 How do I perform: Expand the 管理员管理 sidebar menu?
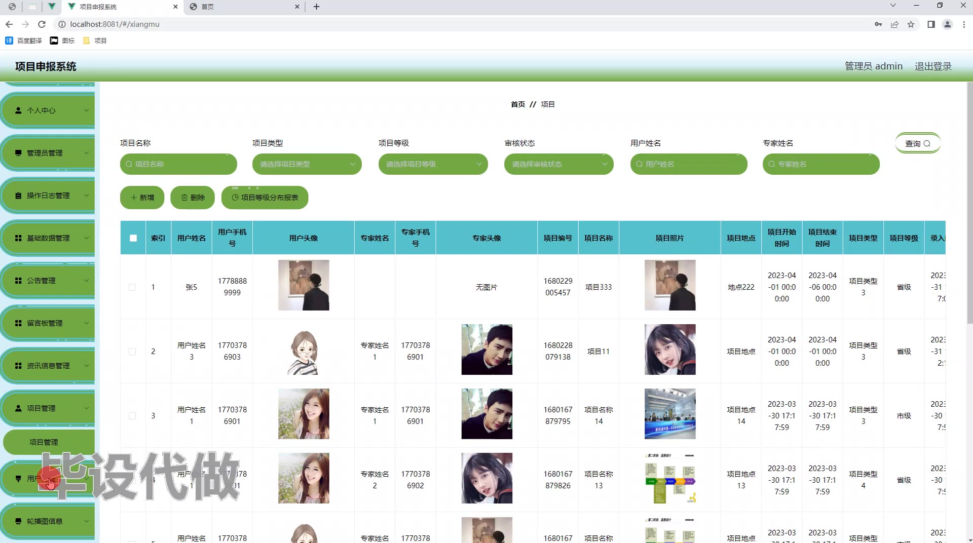tap(49, 153)
